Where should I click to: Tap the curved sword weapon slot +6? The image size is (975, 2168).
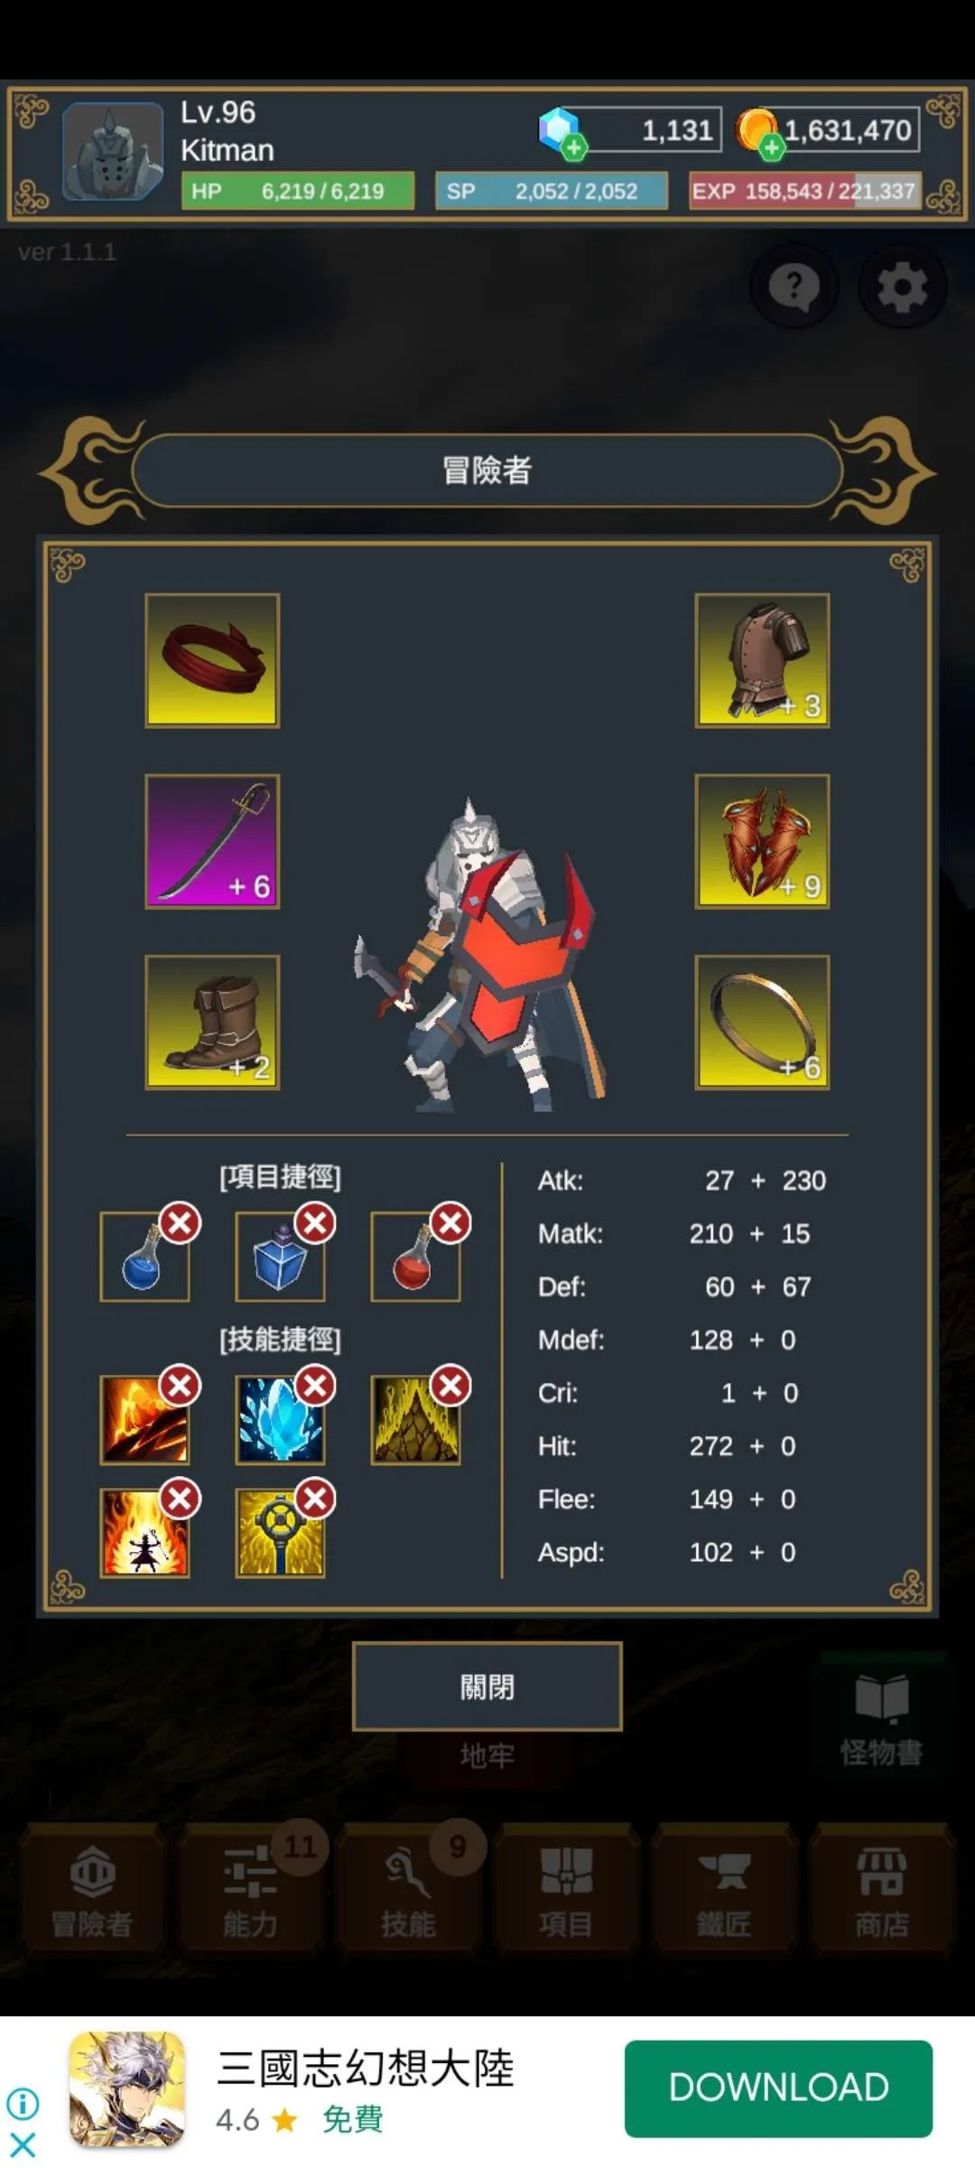tap(212, 841)
